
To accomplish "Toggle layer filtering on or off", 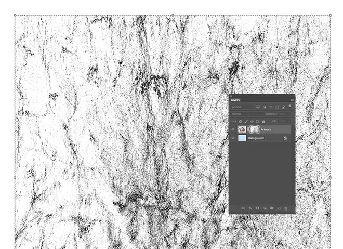I will (x=290, y=107).
